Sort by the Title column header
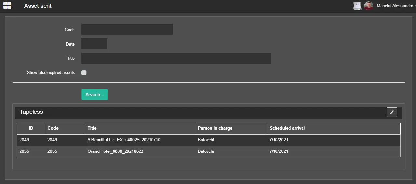 click(x=92, y=128)
